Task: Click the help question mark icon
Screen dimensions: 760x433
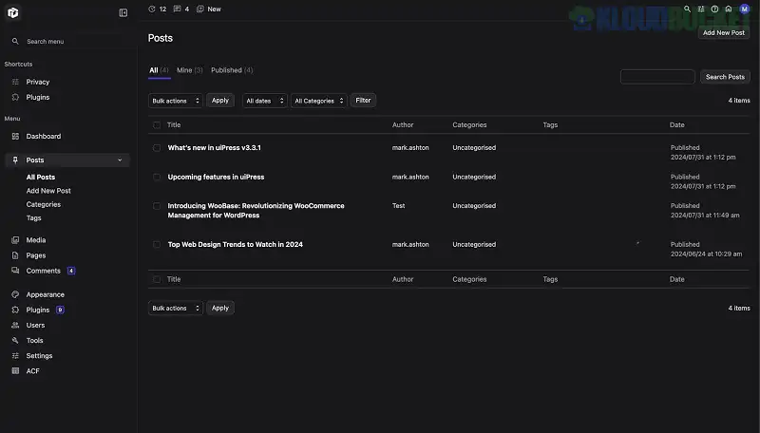Action: (714, 9)
